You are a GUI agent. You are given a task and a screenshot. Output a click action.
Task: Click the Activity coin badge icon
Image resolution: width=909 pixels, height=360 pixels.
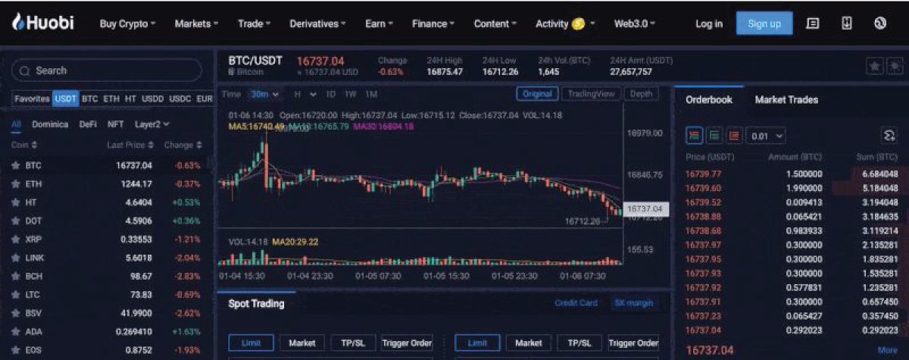click(579, 23)
